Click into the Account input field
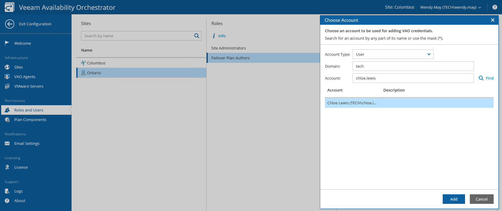This screenshot has width=502, height=211. (413, 78)
